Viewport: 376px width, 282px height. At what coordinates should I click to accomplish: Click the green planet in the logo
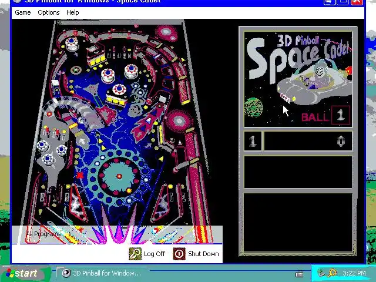coord(253,107)
